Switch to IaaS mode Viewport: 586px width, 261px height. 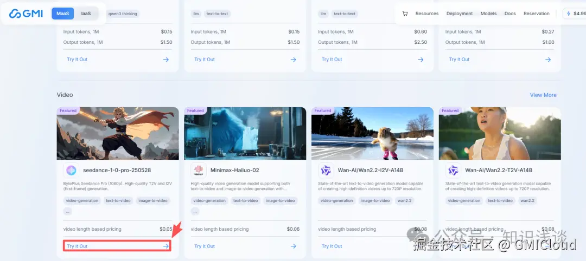[86, 14]
